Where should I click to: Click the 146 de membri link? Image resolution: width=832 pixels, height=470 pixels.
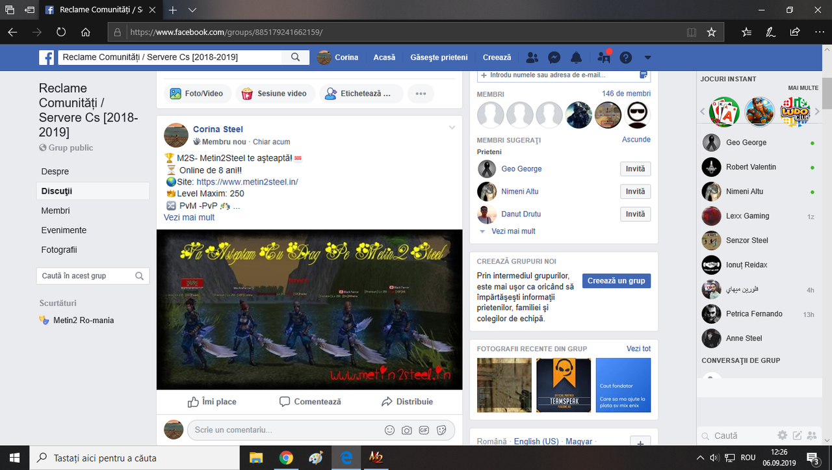626,94
